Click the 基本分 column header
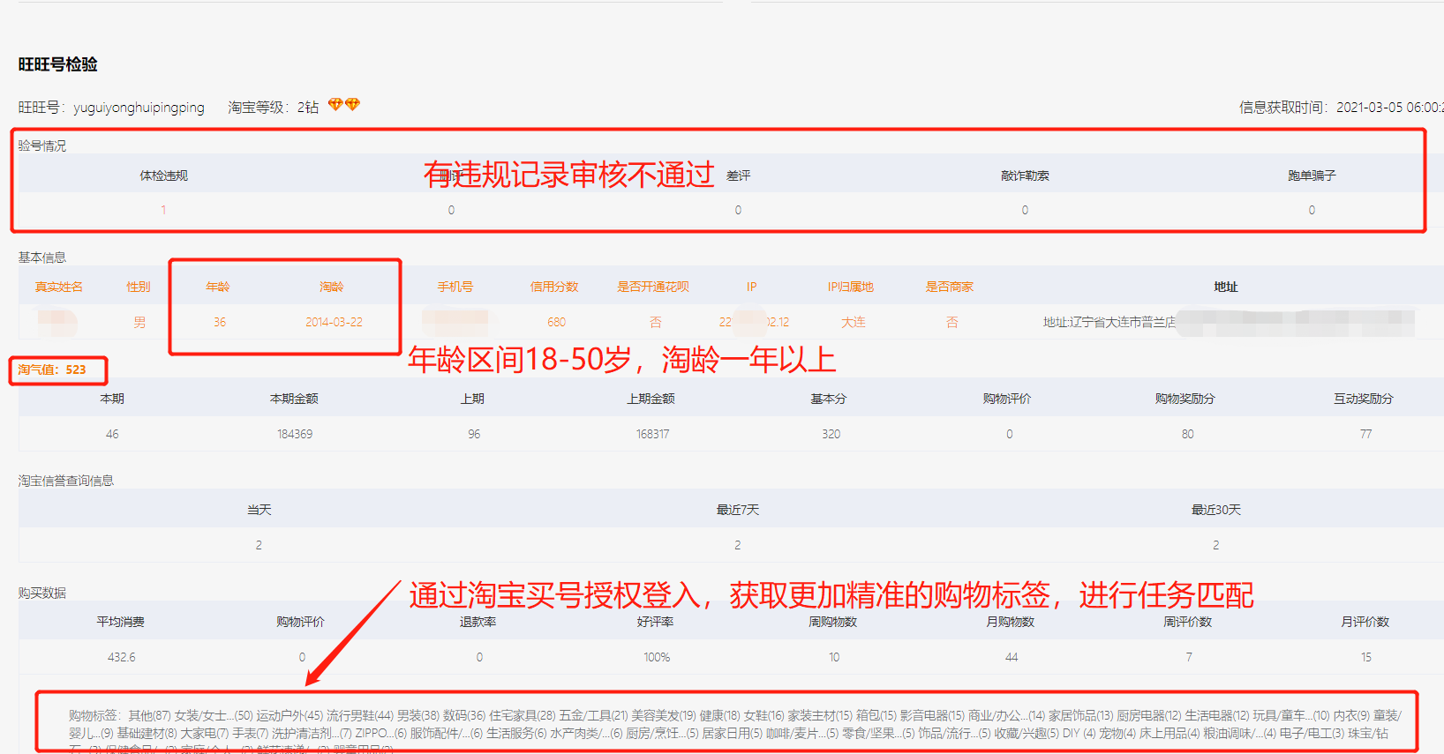This screenshot has height=754, width=1444. (x=829, y=399)
